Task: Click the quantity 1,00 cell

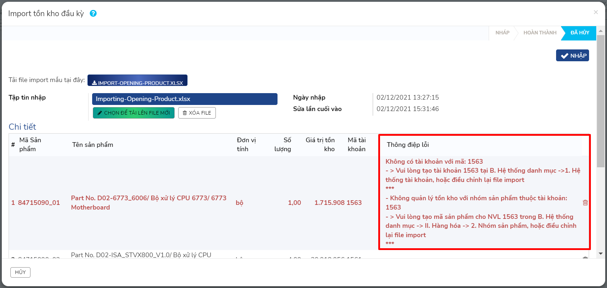Action: (x=294, y=203)
